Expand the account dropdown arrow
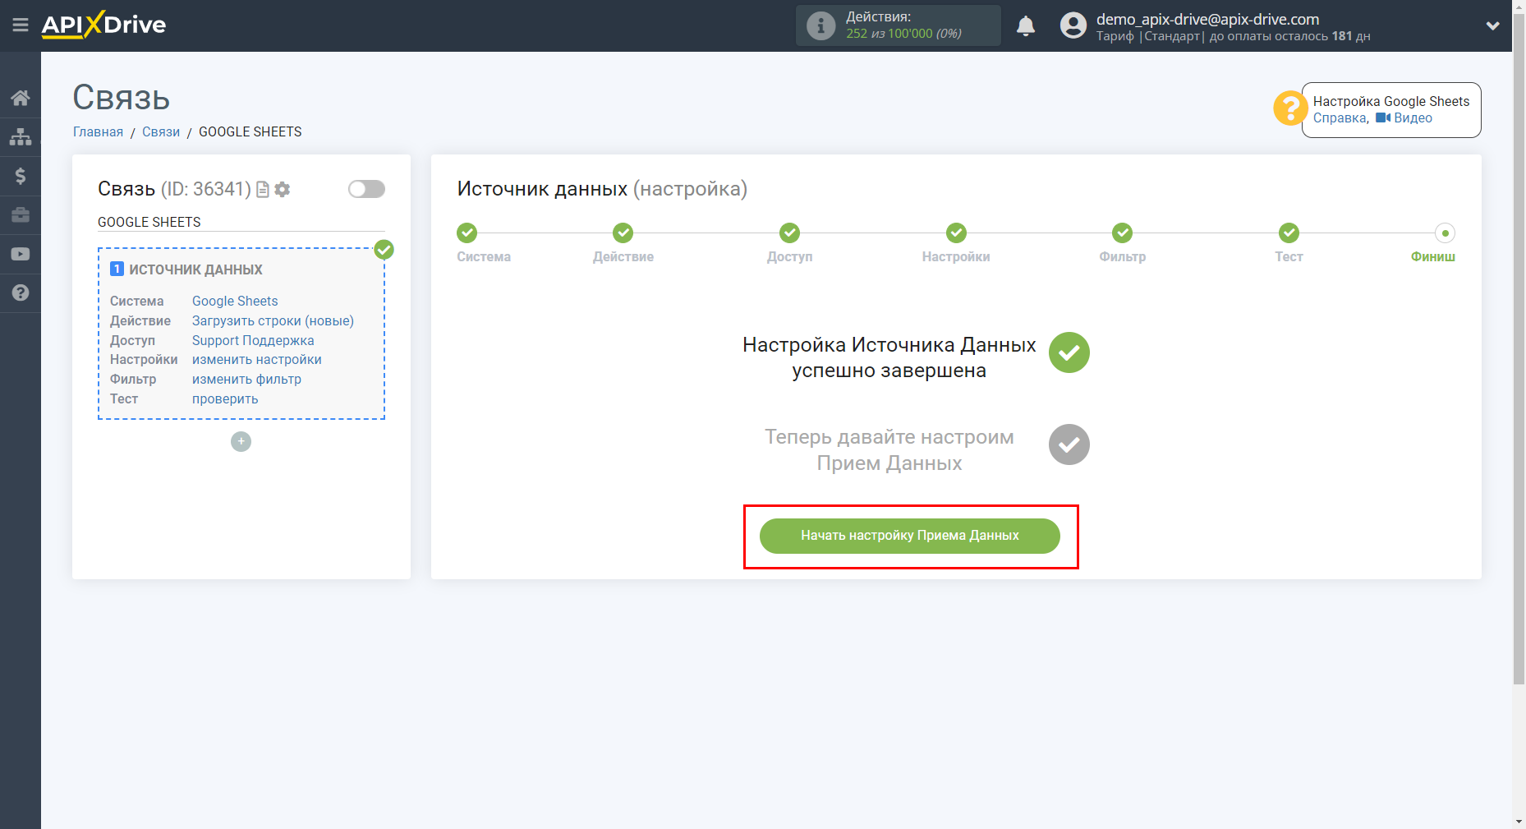 1492,26
